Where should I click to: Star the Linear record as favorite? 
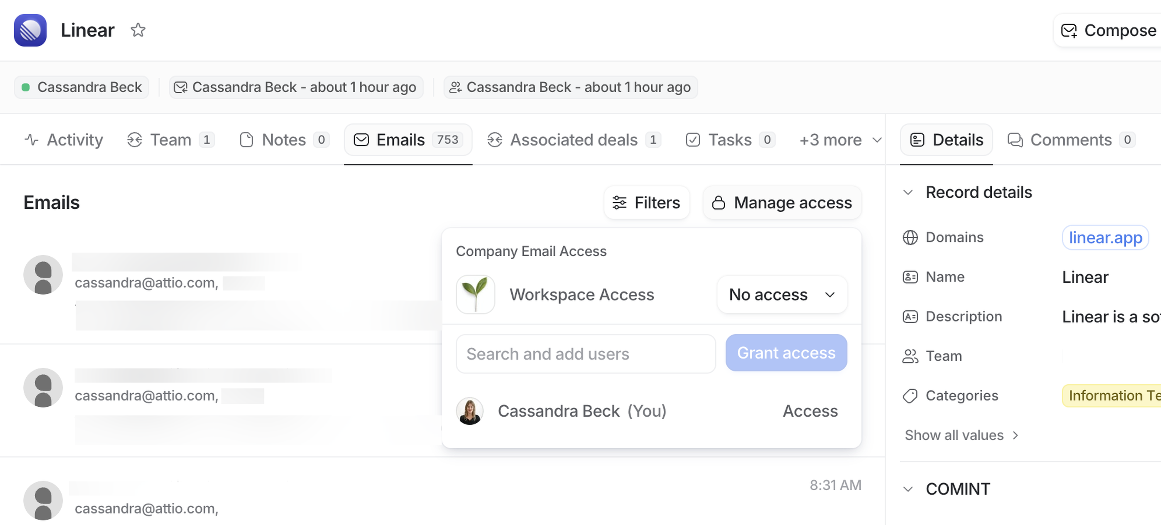click(x=138, y=30)
